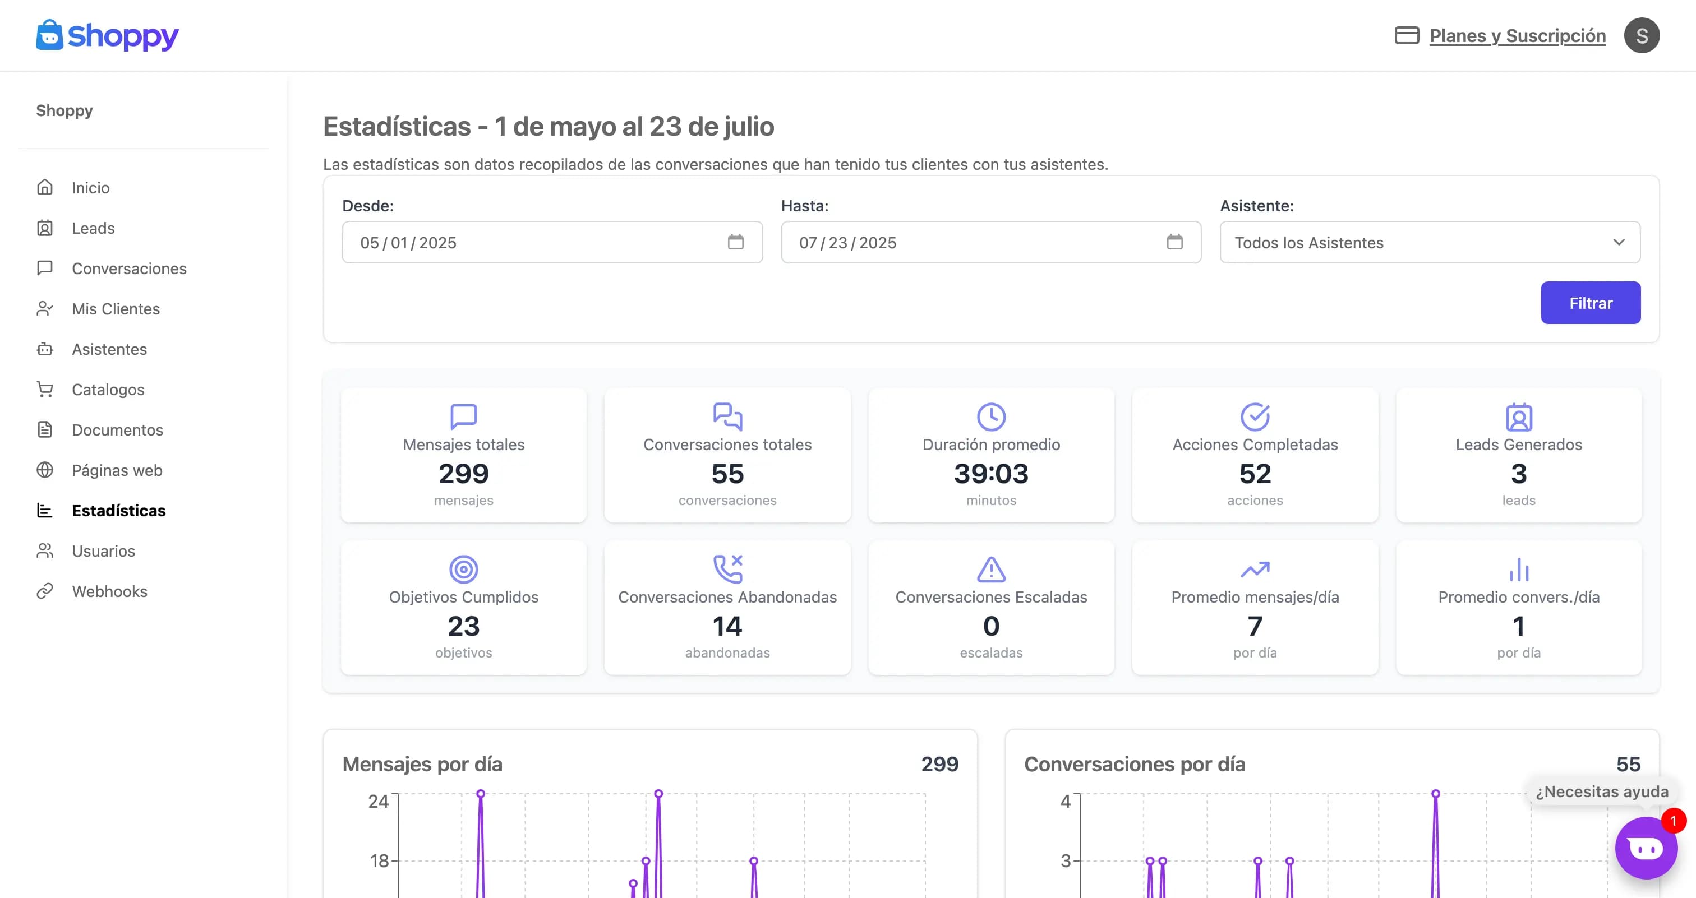Viewport: 1696px width, 898px height.
Task: Click the Shoppy logo in header
Action: pyautogui.click(x=107, y=35)
